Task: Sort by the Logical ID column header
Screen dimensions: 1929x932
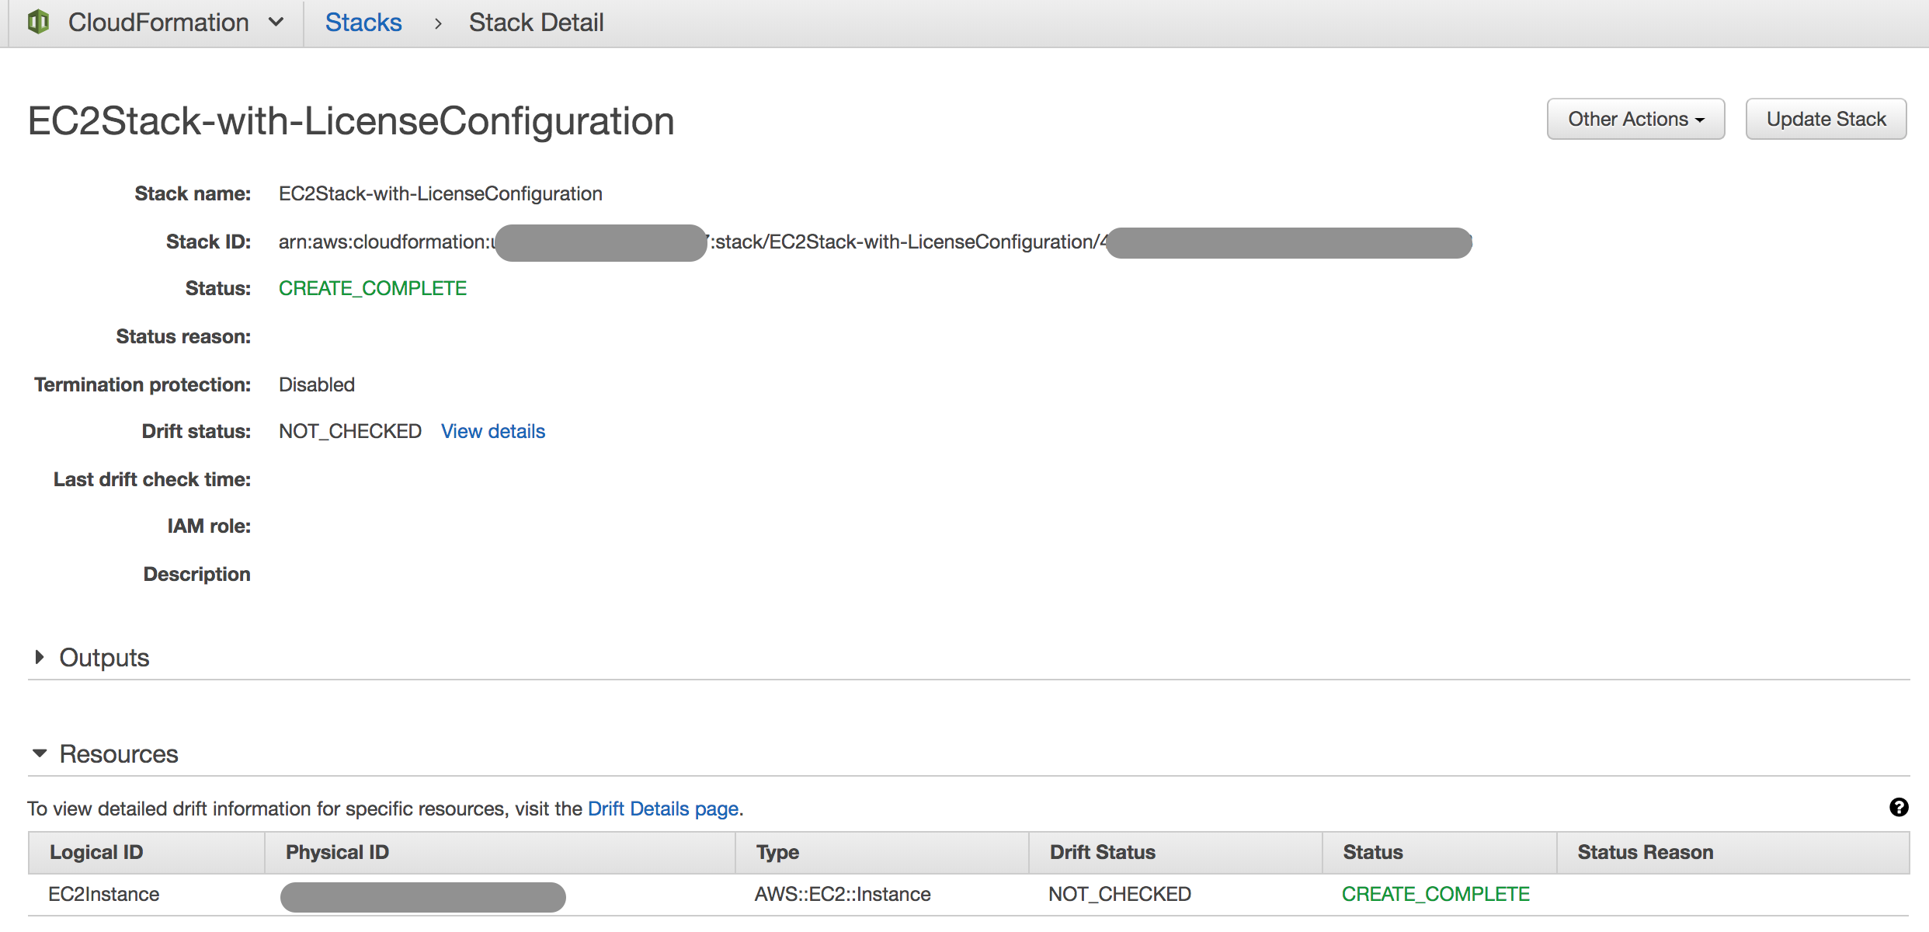Action: (x=96, y=852)
